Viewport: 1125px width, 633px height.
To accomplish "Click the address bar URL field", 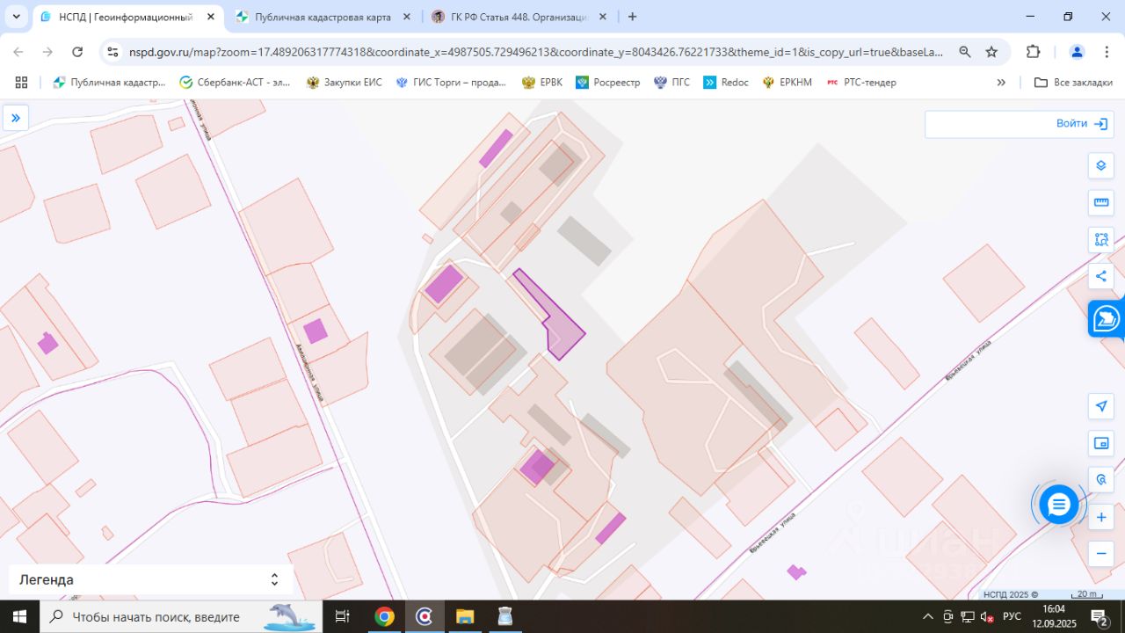I will [x=536, y=52].
